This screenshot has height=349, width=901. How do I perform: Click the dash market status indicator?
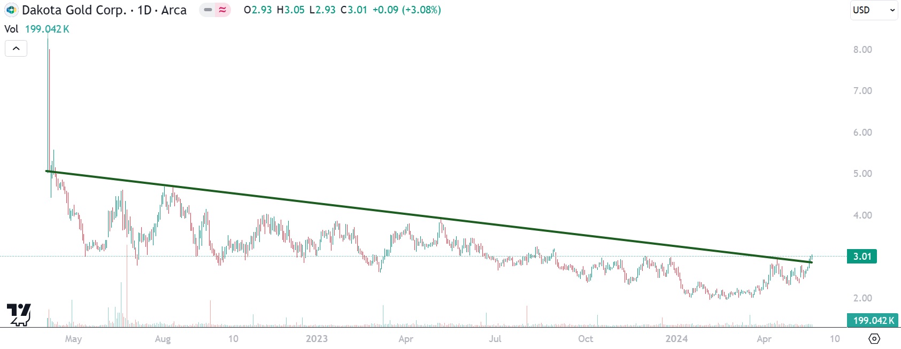pyautogui.click(x=208, y=10)
